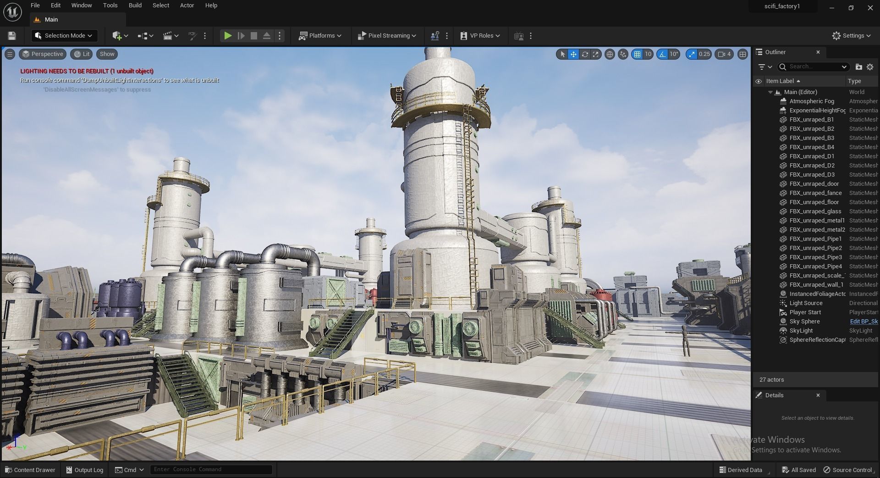The height and width of the screenshot is (478, 880).
Task: Open the Cinematics sequence dropdown
Action: [x=171, y=36]
